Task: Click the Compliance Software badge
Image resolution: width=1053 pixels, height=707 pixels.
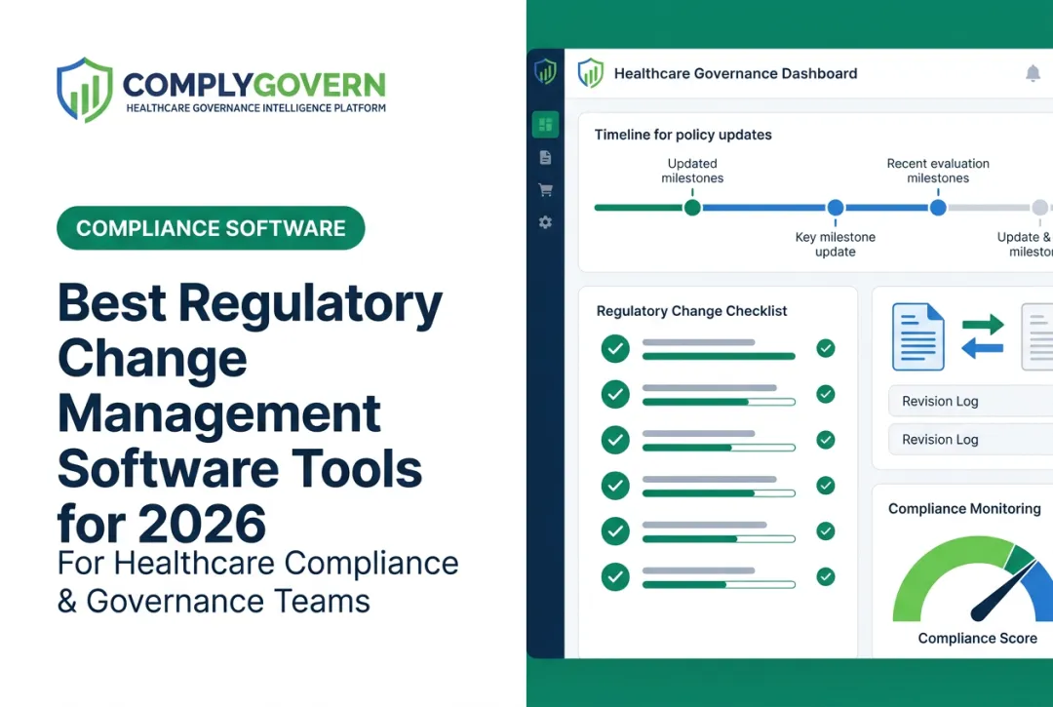Action: coord(211,228)
